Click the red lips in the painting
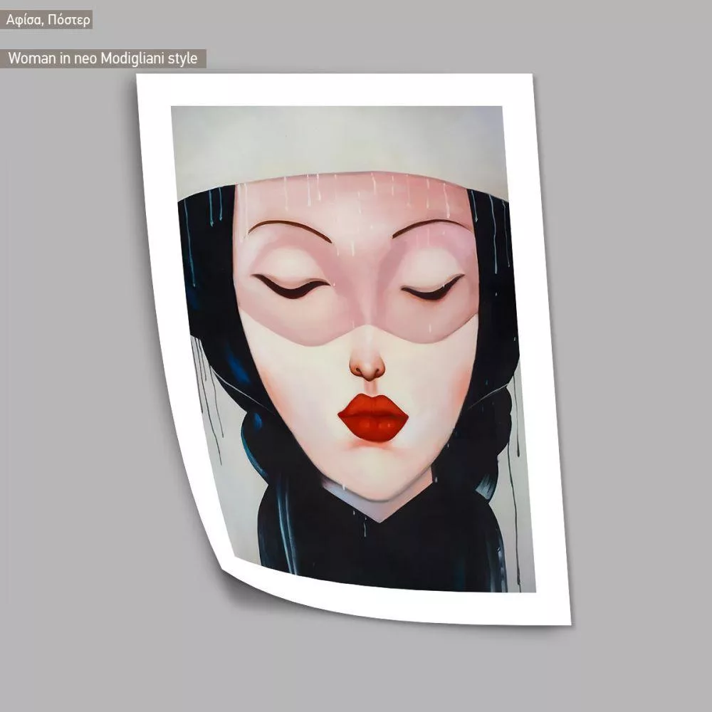This screenshot has height=712, width=712. click(x=373, y=418)
